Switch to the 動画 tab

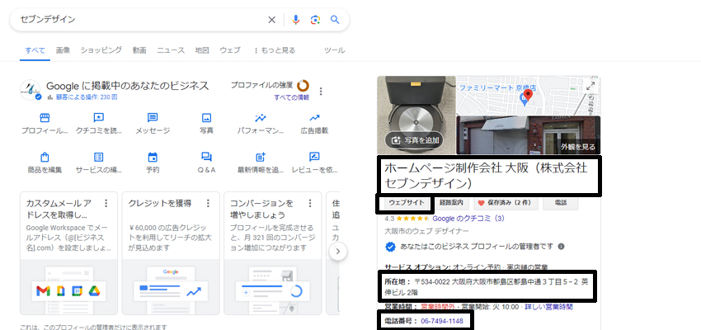tap(139, 50)
